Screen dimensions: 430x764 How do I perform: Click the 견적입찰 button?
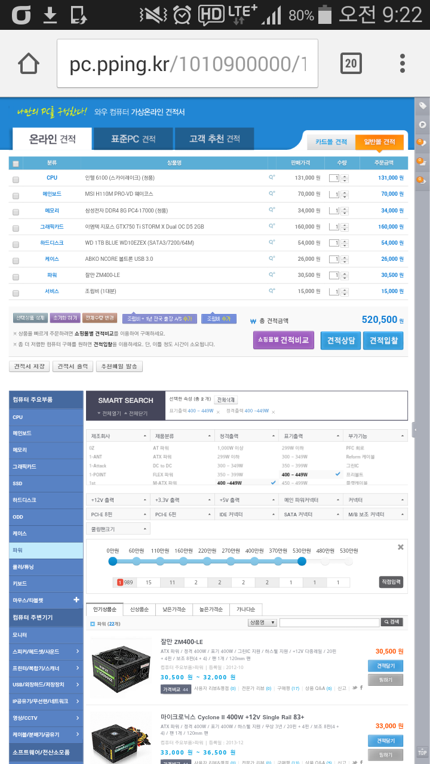[x=383, y=340]
